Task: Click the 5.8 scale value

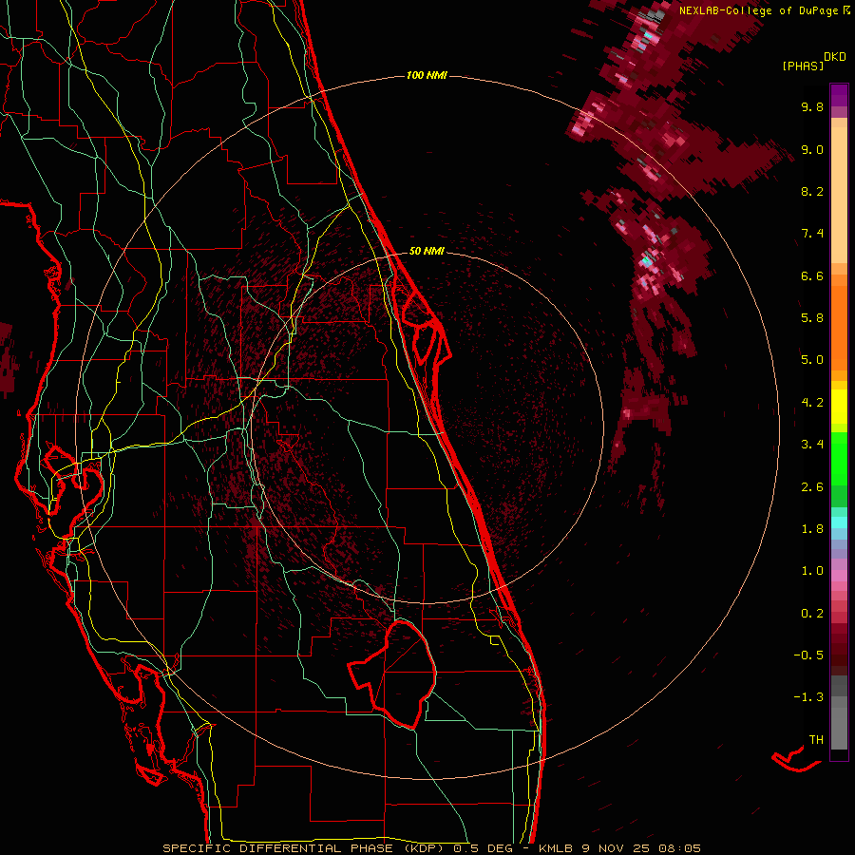Action: [812, 318]
